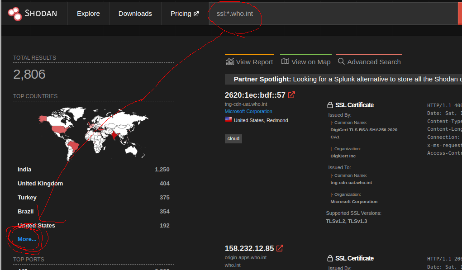Viewport: 462px width, 270px height.
Task: Filter results by United Kingdom
Action: (40, 184)
